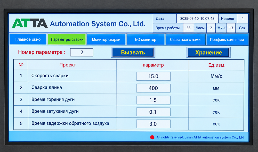The image size is (258, 152).
Task: Click the № column header
Action: coord(21,65)
